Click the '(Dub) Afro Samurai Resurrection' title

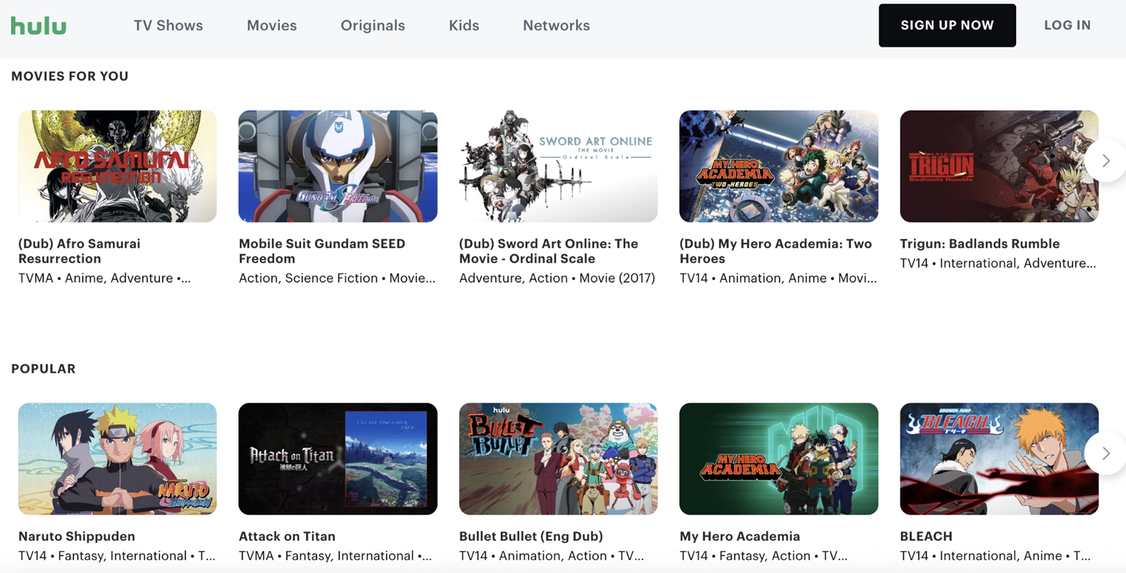pos(79,251)
